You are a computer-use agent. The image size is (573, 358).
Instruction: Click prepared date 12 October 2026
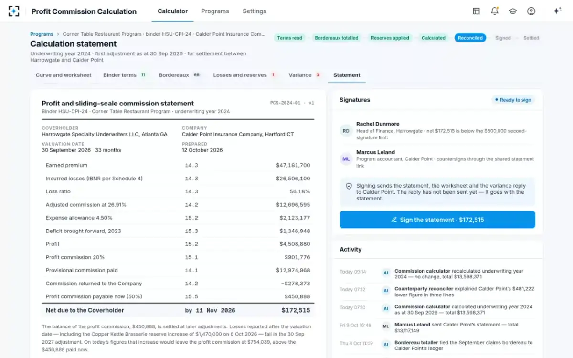[x=202, y=150]
